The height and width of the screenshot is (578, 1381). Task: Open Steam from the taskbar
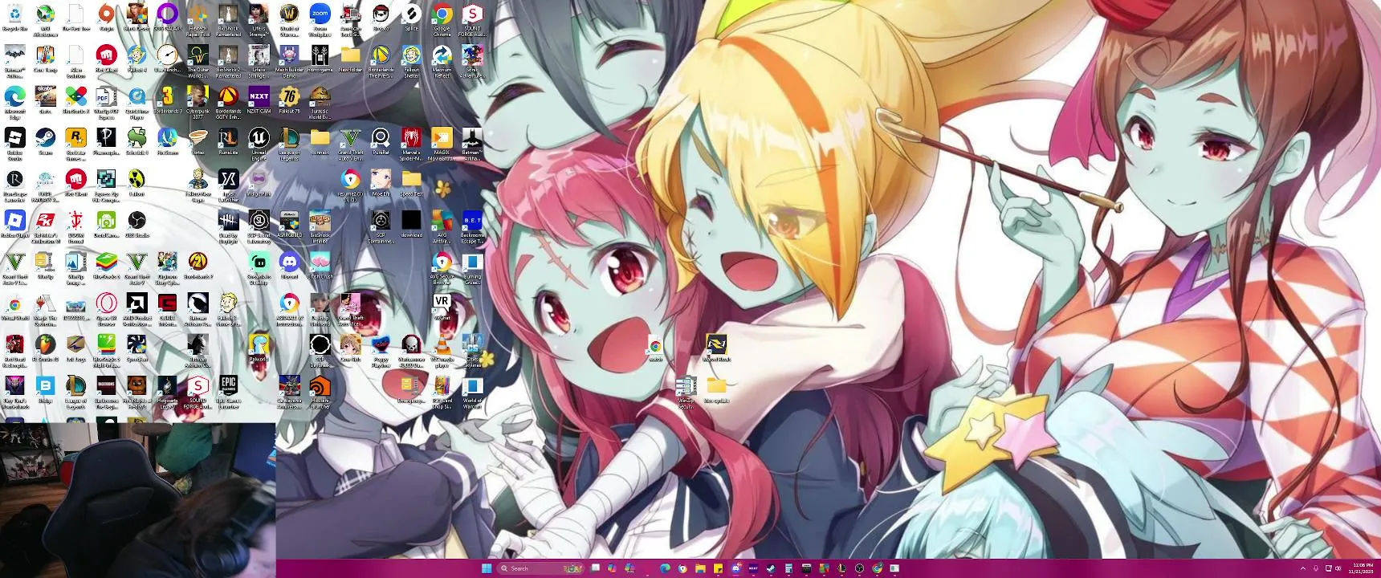(x=771, y=568)
